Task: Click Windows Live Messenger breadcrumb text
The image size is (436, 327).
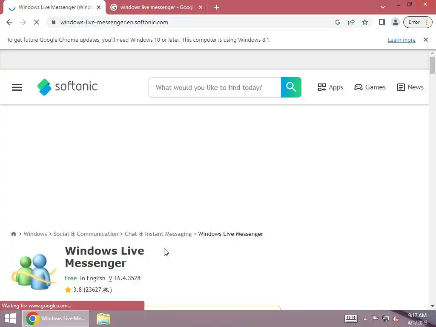Action: coord(230,234)
